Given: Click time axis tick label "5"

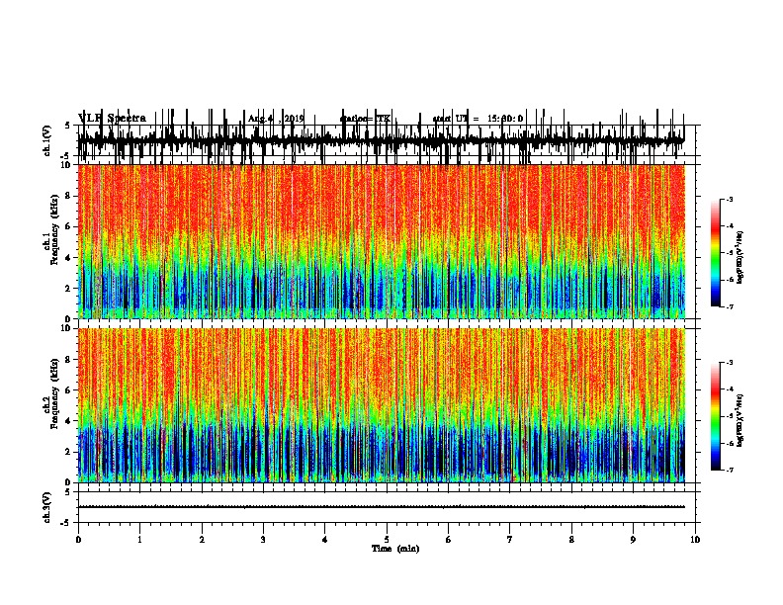Looking at the screenshot, I should [387, 540].
